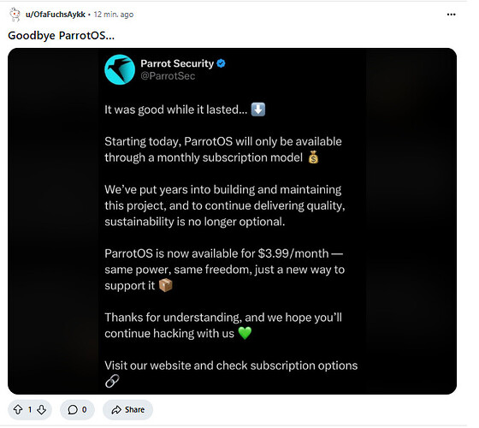Click the Parrot Security account name

[x=177, y=63]
